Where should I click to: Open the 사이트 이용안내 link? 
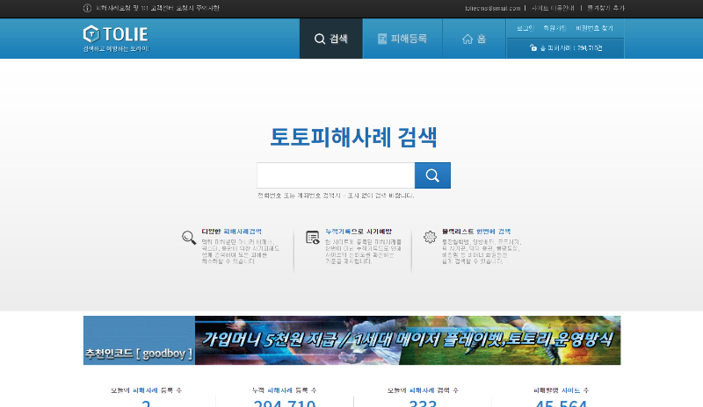coord(552,8)
